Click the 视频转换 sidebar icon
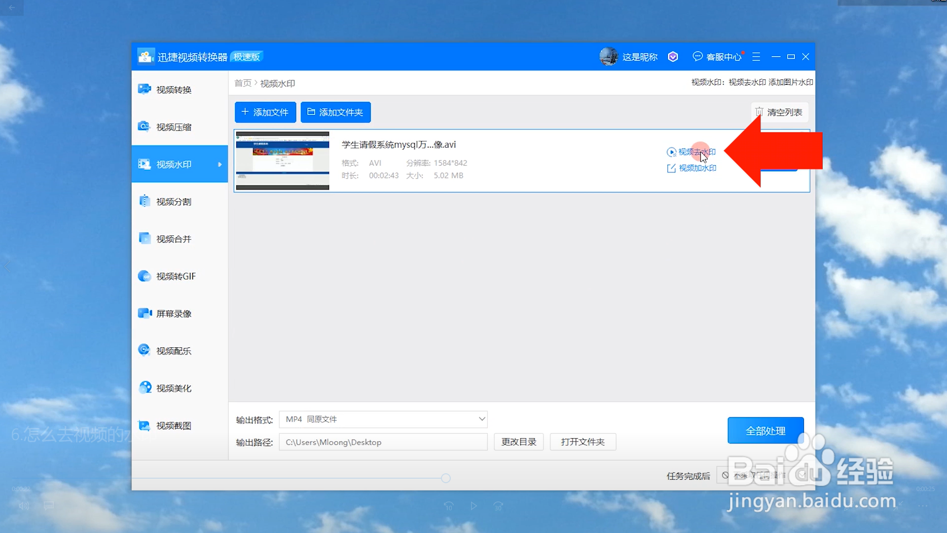947x533 pixels. tap(144, 89)
